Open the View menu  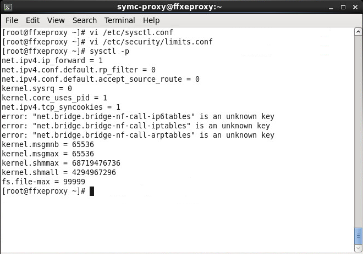(56, 20)
